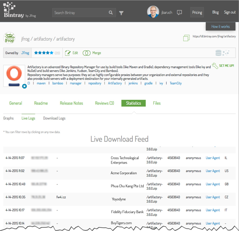
Task: Click the search filter funnel icon
Action: pos(121,13)
